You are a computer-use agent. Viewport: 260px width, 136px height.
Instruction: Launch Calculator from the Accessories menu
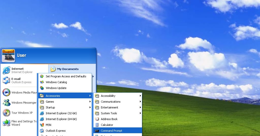pyautogui.click(x=118, y=125)
